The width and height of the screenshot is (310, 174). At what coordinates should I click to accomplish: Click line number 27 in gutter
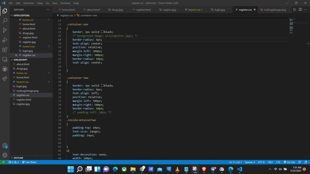click(60, 78)
